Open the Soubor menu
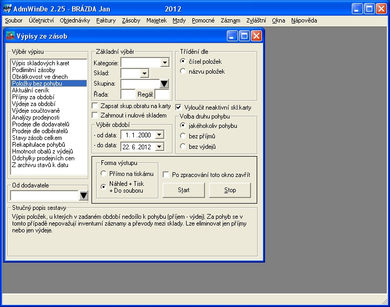This screenshot has width=390, height=307. 14,20
